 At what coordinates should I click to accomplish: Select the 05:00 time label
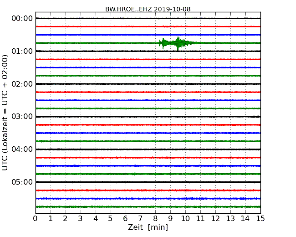click(x=22, y=182)
